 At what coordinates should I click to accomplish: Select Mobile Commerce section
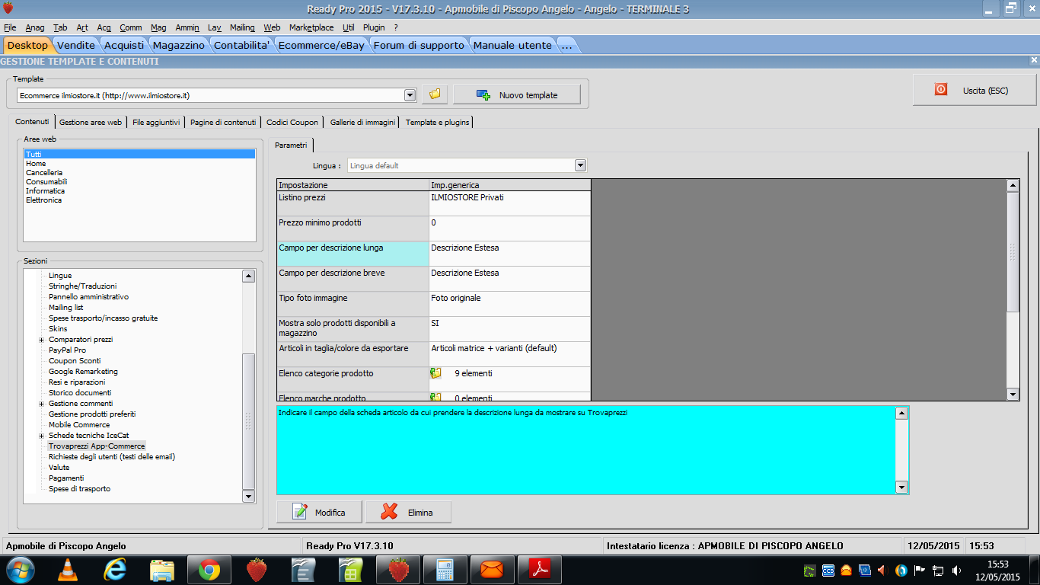pos(79,425)
